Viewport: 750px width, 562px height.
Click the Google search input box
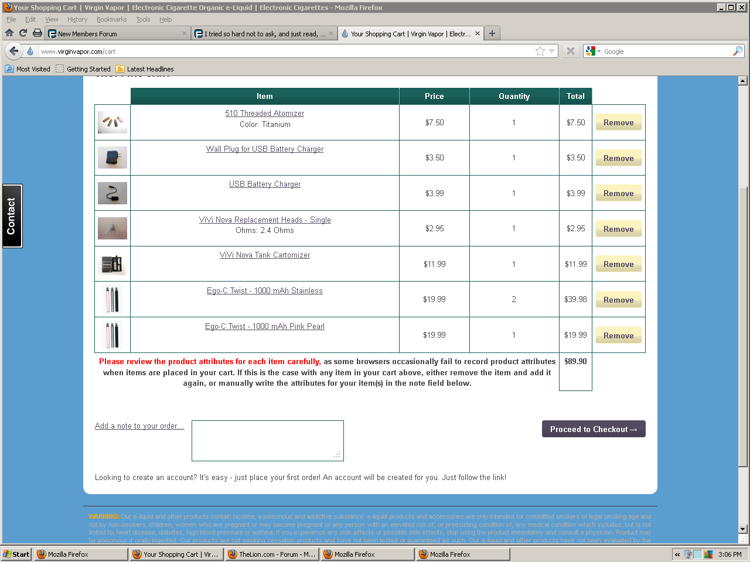coord(667,52)
